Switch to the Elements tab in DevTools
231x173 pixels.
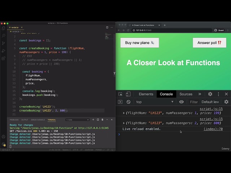(146, 94)
